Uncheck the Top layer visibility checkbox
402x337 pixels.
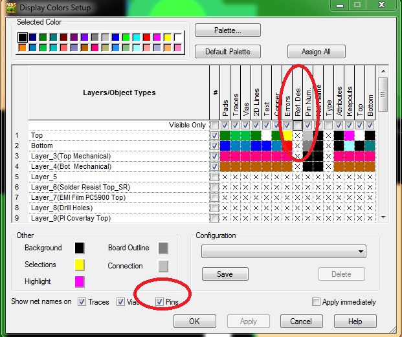point(214,135)
